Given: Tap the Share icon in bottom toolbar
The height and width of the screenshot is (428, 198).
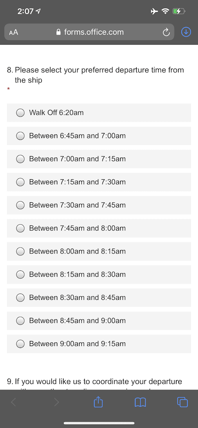Looking at the screenshot, I should click(x=98, y=402).
